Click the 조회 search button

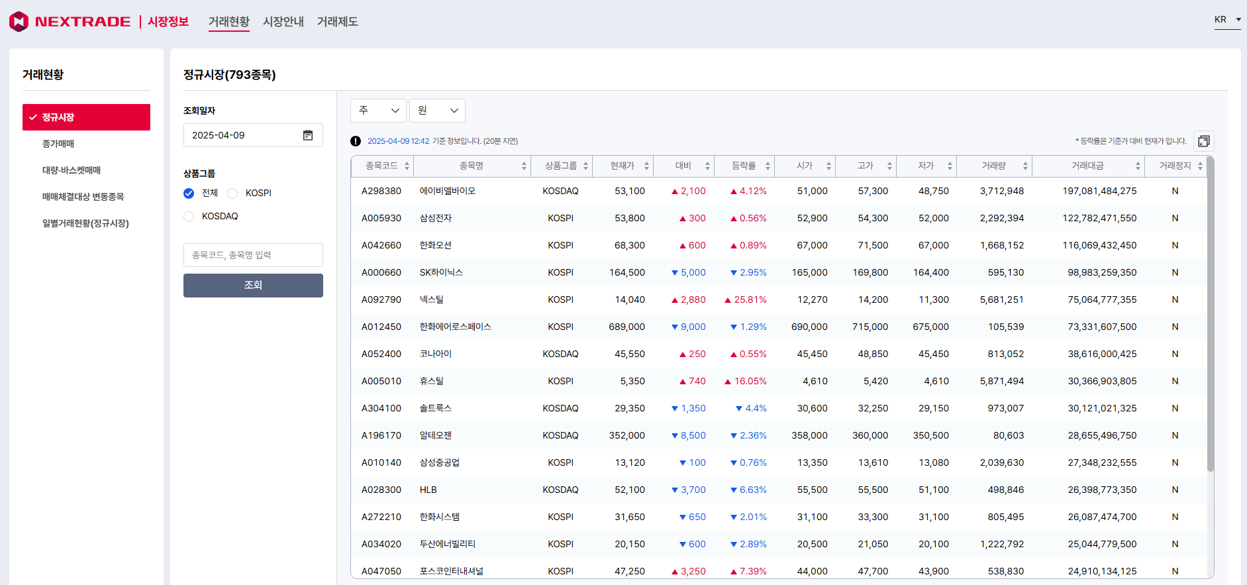[x=253, y=286]
